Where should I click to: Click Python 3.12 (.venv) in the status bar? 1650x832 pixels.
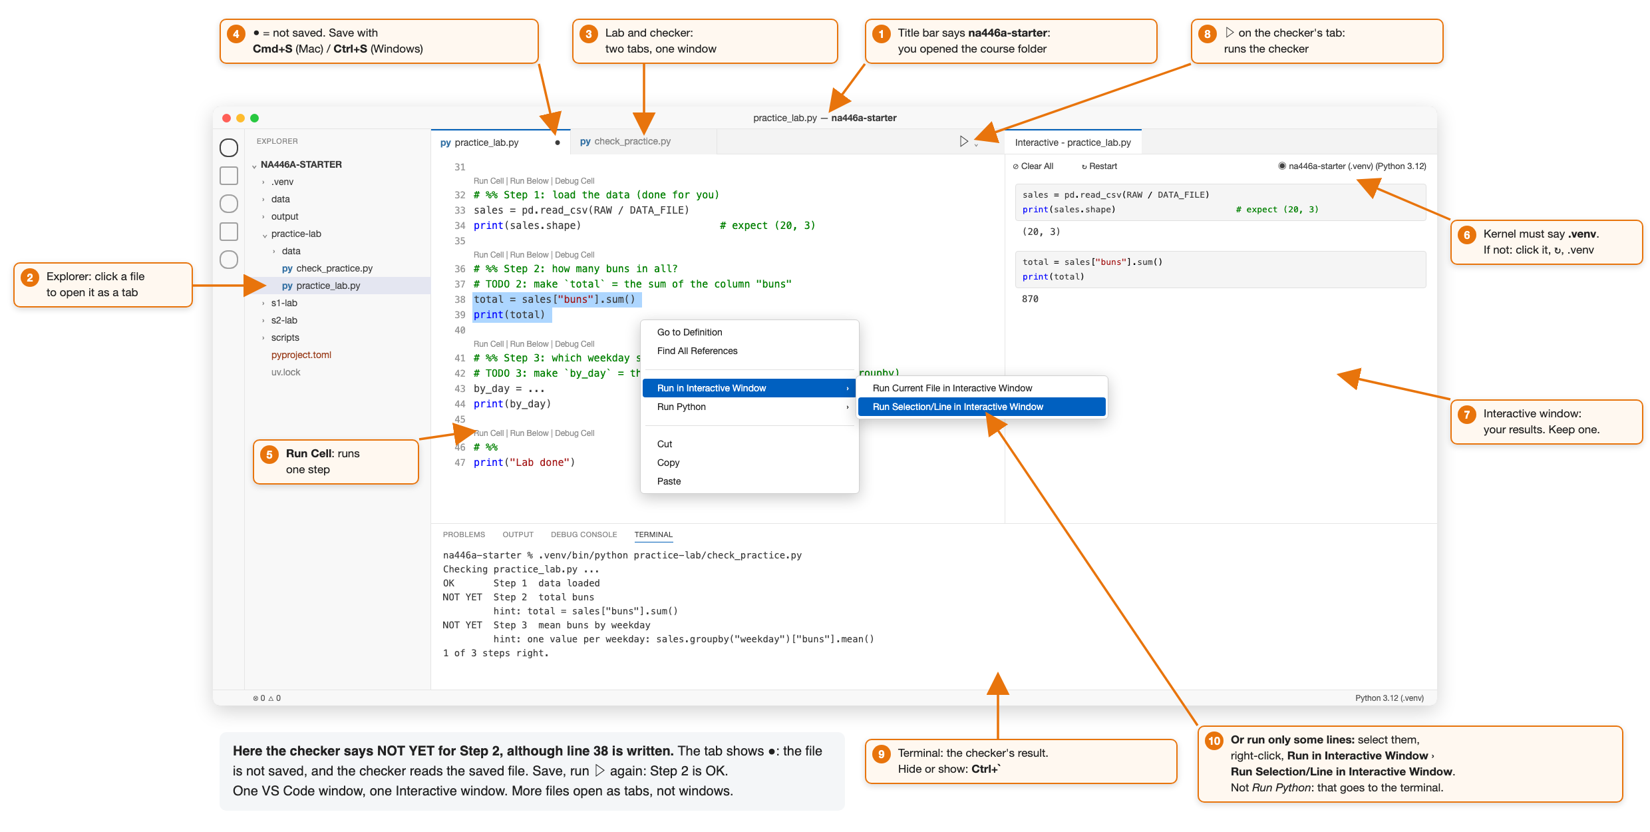click(x=1389, y=698)
